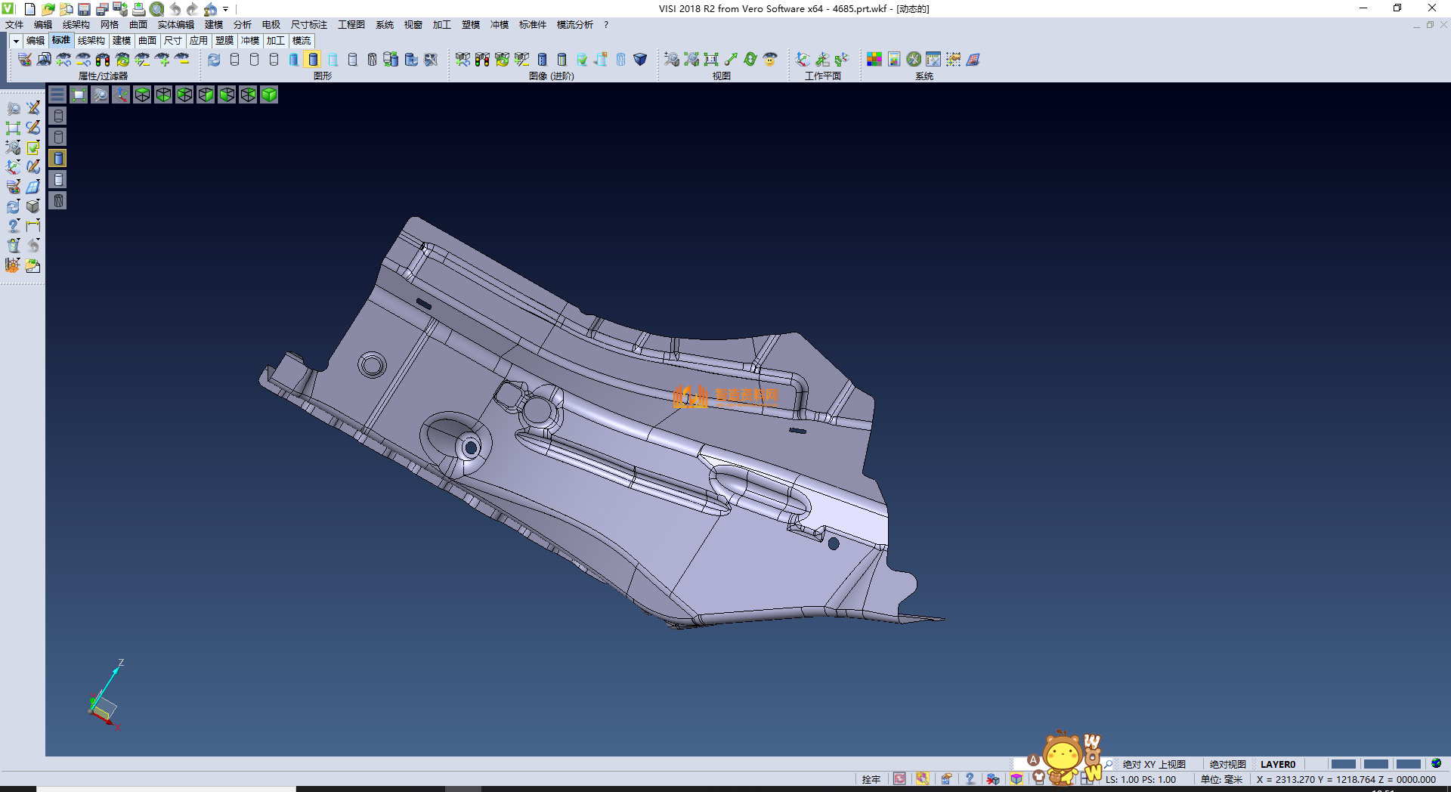
Task: Toggle the highlighted pick-filter icon in status bar
Action: (922, 779)
